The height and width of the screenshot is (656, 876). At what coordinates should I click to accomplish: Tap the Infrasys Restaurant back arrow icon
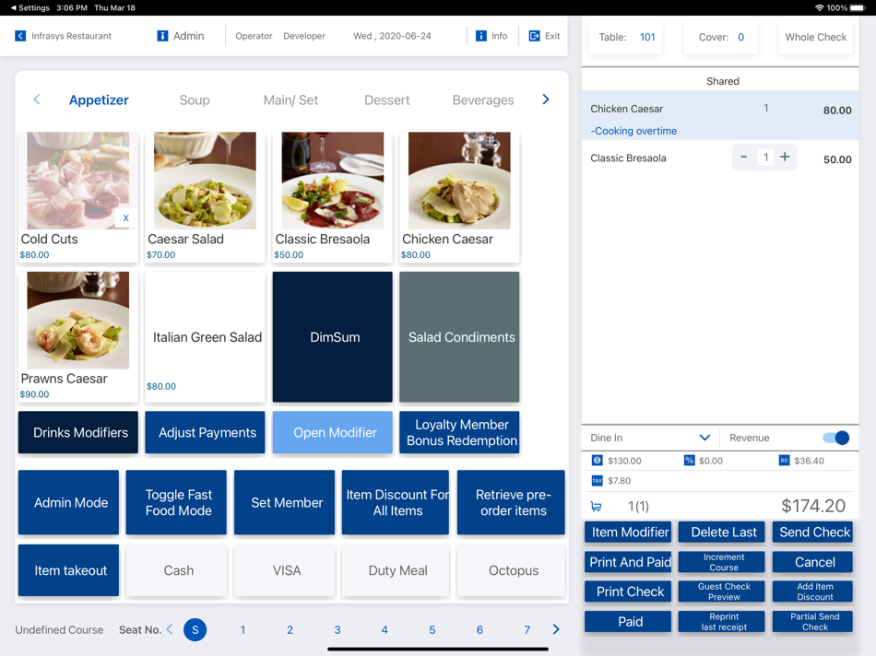tap(20, 36)
